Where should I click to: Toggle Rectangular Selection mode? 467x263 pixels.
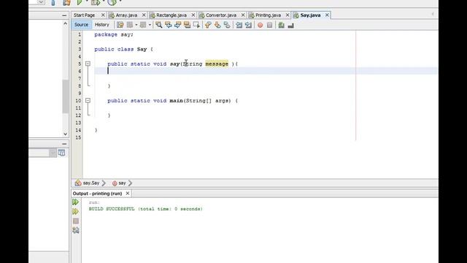click(196, 25)
